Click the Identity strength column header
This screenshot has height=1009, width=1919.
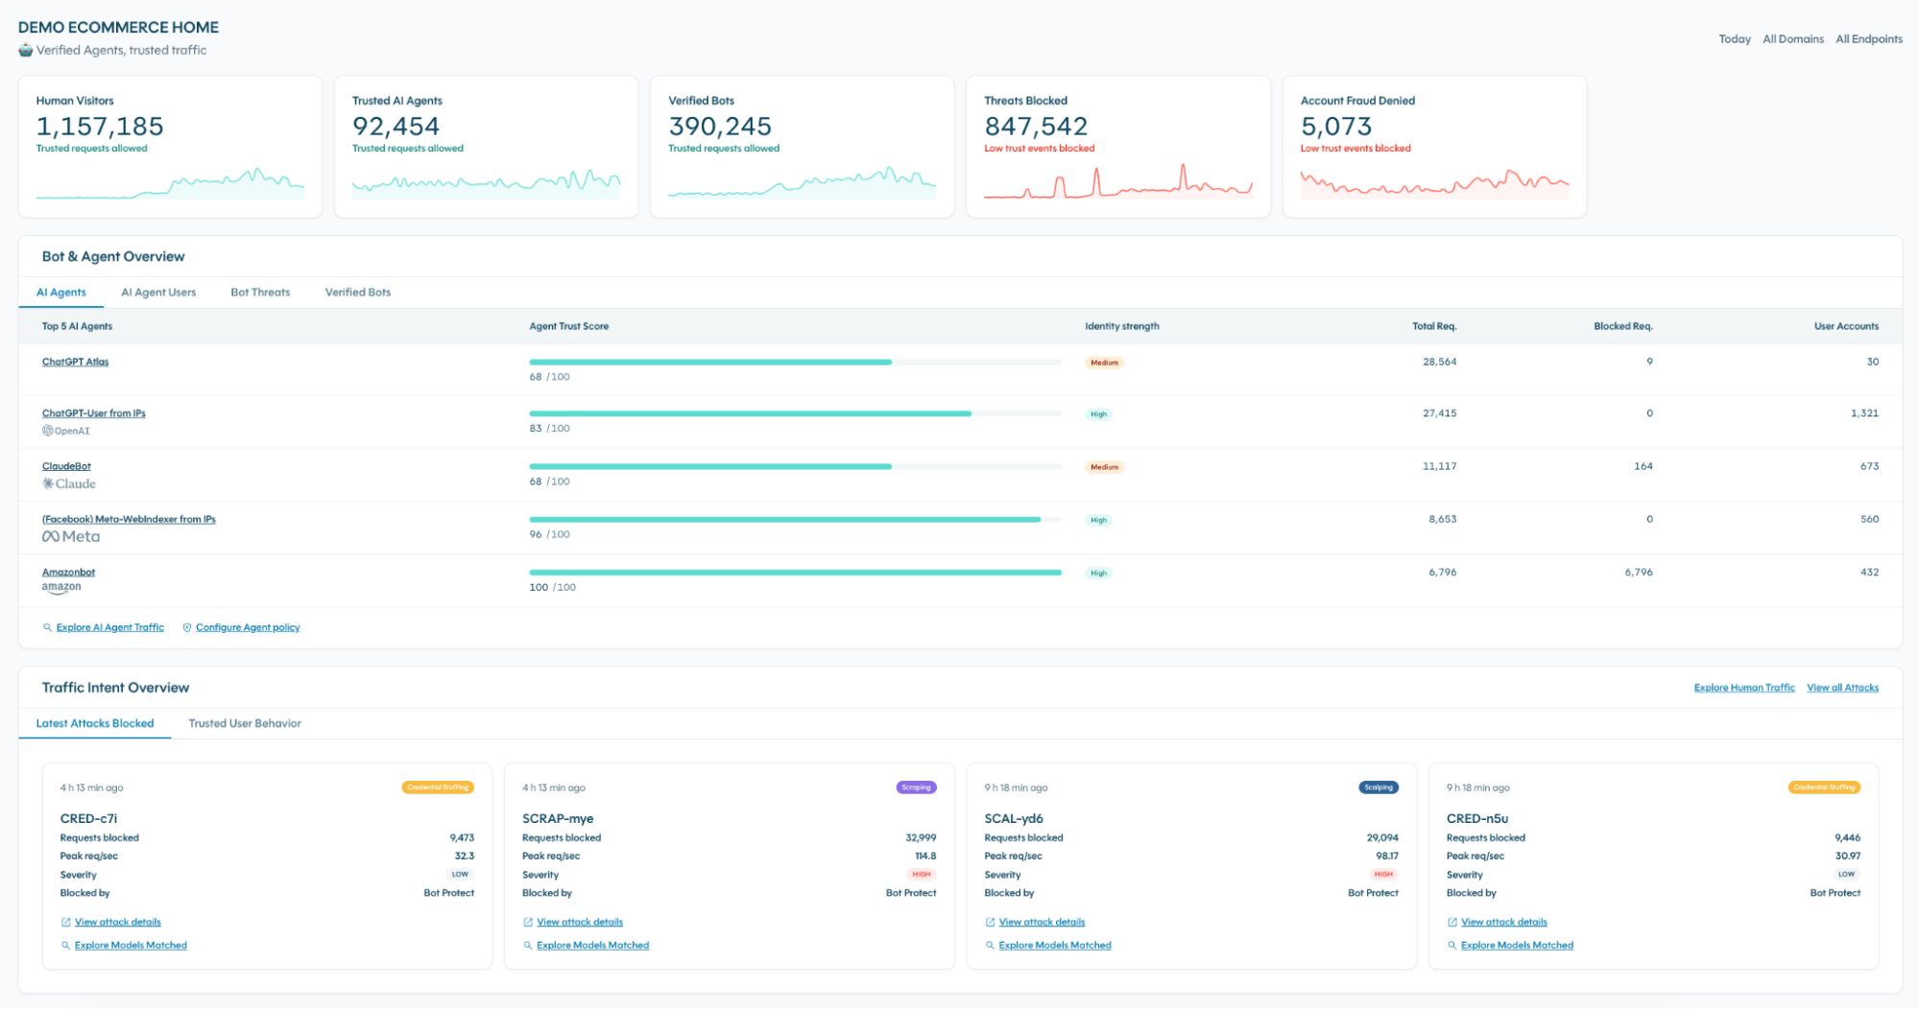[1122, 326]
